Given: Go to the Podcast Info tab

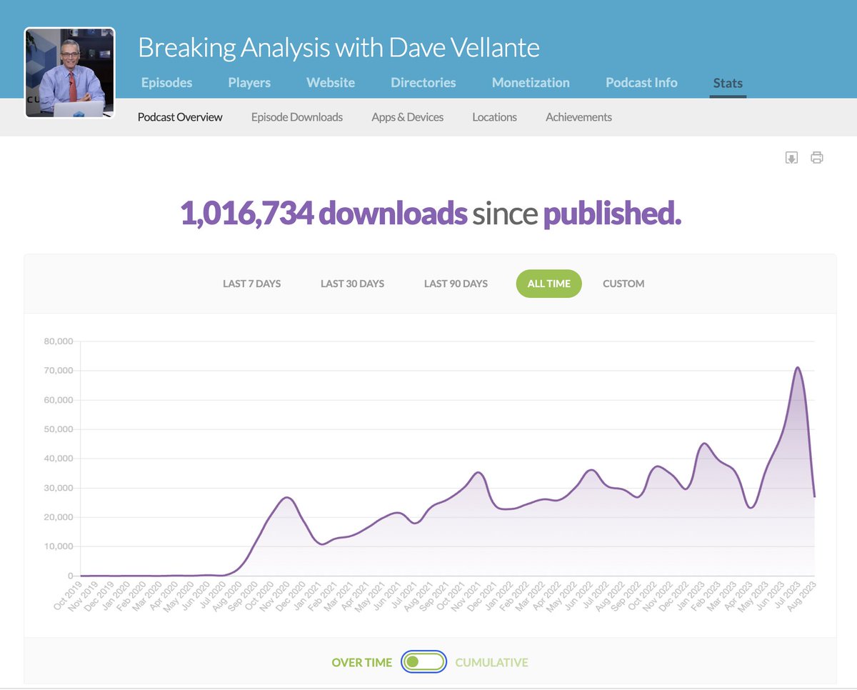Looking at the screenshot, I should click(x=641, y=82).
